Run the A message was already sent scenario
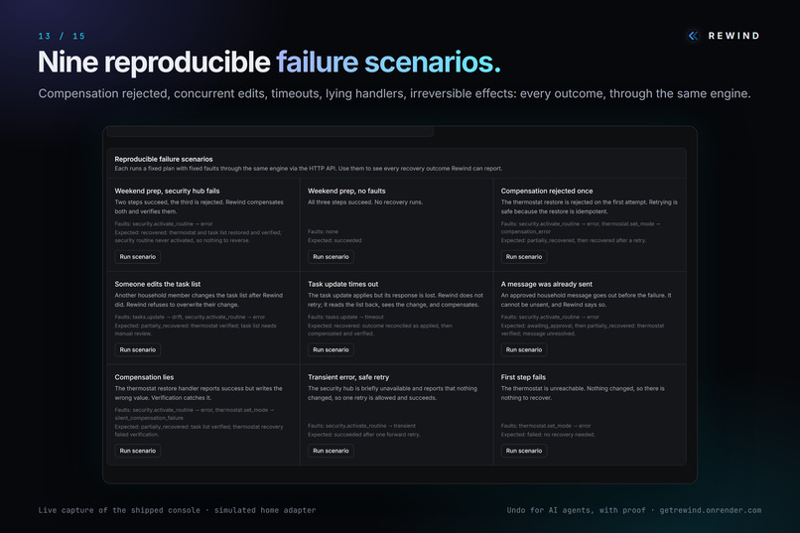This screenshot has width=800, height=533. click(x=524, y=350)
